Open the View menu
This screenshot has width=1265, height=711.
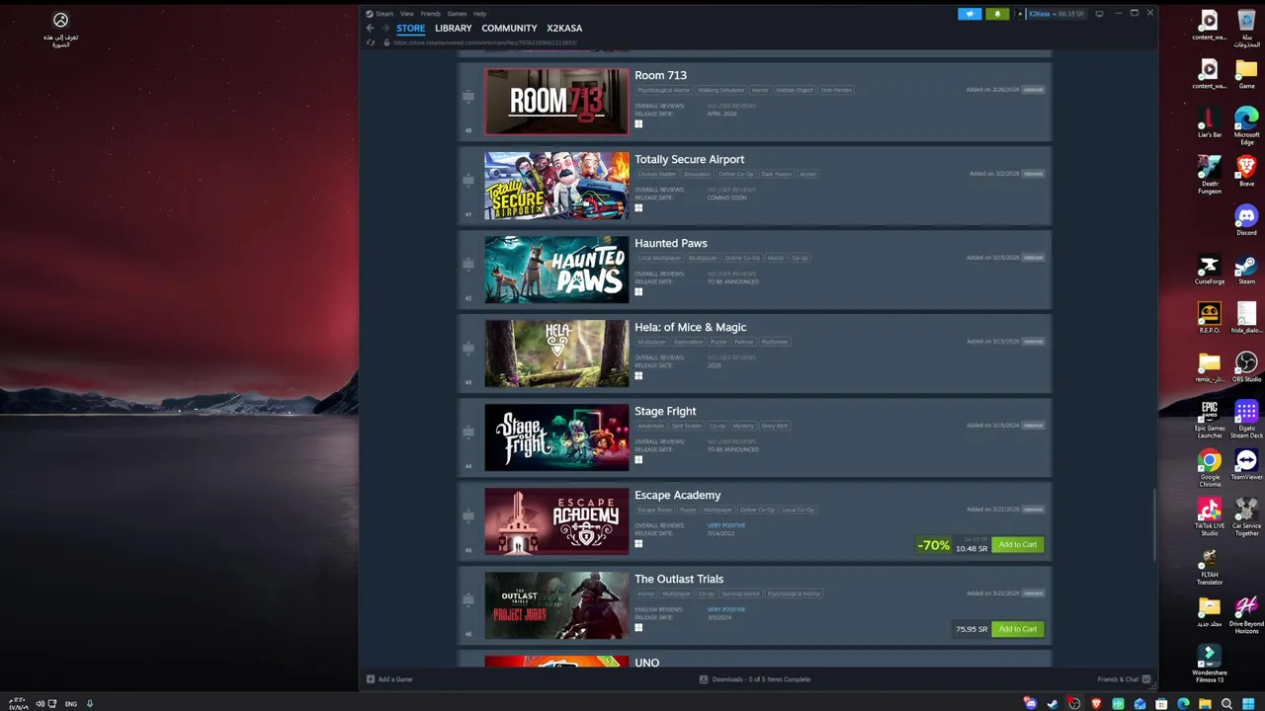pos(407,14)
